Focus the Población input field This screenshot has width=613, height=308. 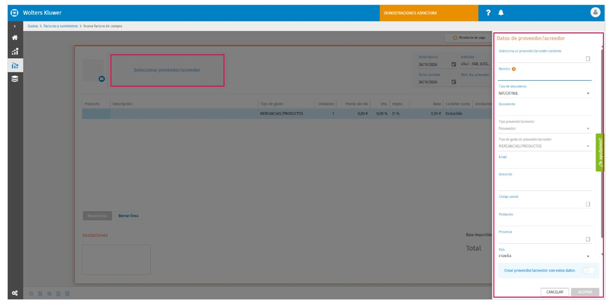click(x=544, y=221)
